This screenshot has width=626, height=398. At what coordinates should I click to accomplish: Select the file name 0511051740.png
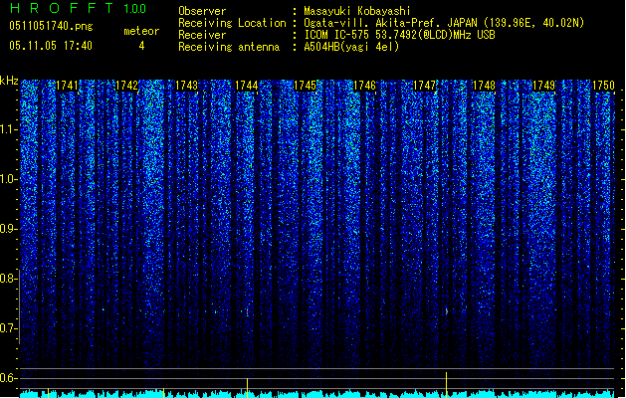pyautogui.click(x=51, y=26)
